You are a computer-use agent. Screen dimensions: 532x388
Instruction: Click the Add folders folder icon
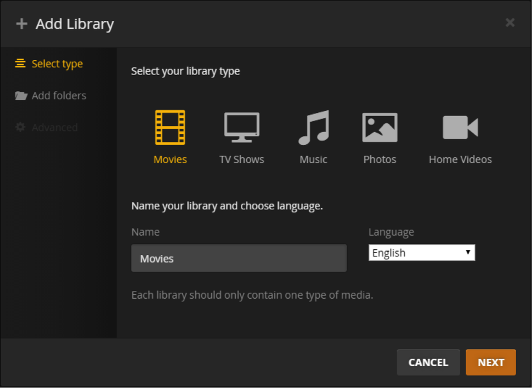coord(21,96)
